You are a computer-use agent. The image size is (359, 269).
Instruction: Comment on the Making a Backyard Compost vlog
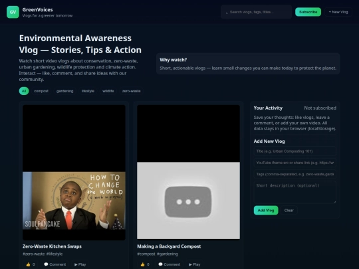tap(170, 264)
